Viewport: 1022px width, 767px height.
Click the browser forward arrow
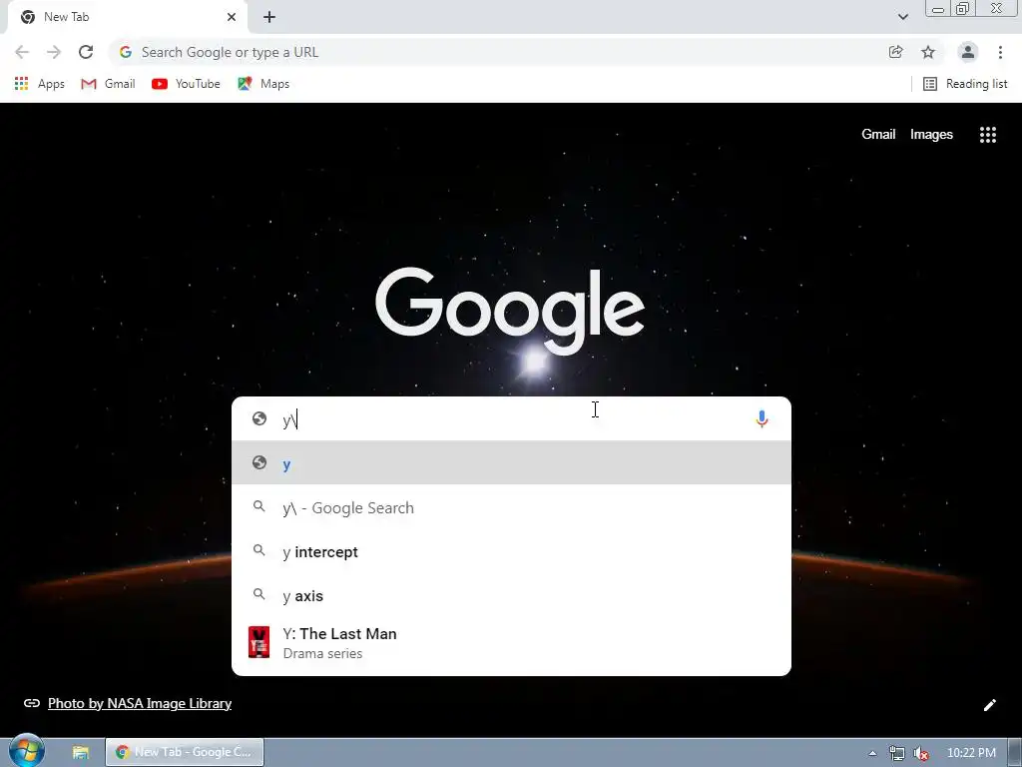point(54,52)
